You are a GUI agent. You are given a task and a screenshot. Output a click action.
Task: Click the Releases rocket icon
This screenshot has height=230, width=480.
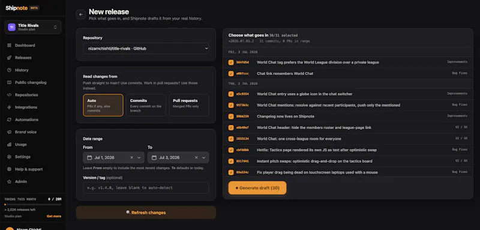9,58
